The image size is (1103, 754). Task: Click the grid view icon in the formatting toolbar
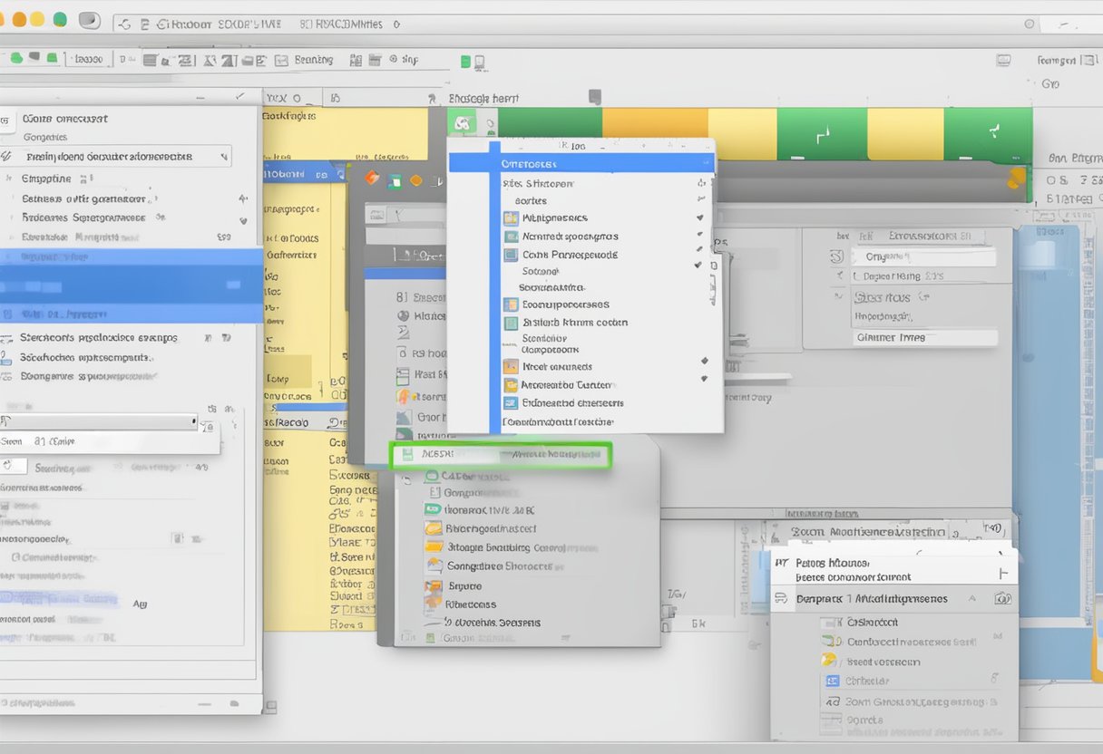(374, 59)
